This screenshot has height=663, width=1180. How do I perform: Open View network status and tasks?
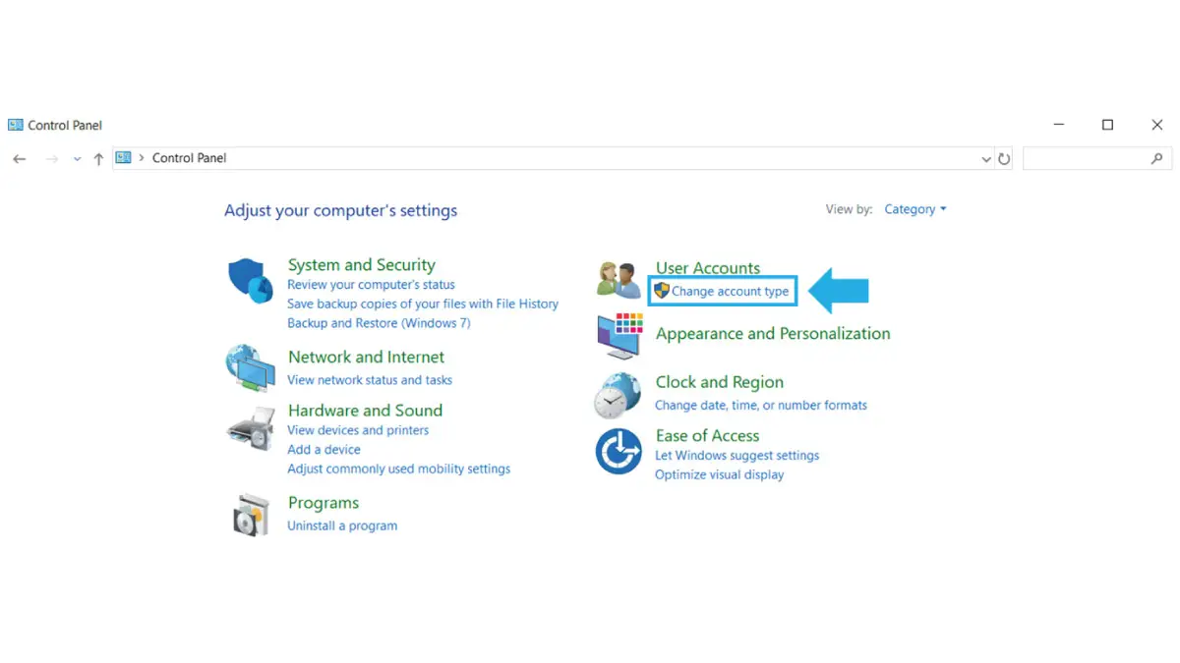(370, 380)
